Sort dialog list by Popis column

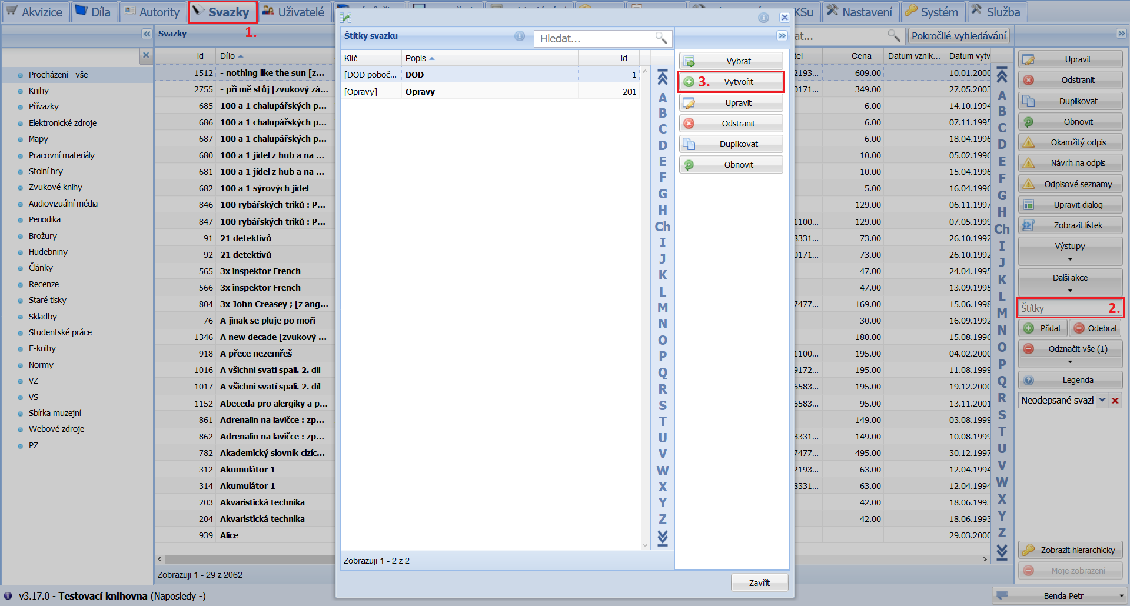(x=490, y=58)
